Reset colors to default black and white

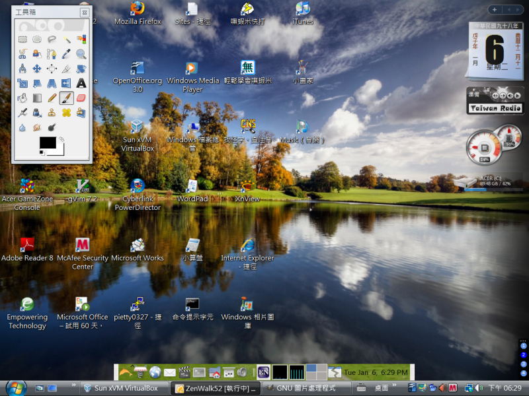41,153
